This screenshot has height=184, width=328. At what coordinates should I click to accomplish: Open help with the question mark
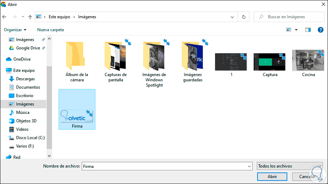coord(321,30)
